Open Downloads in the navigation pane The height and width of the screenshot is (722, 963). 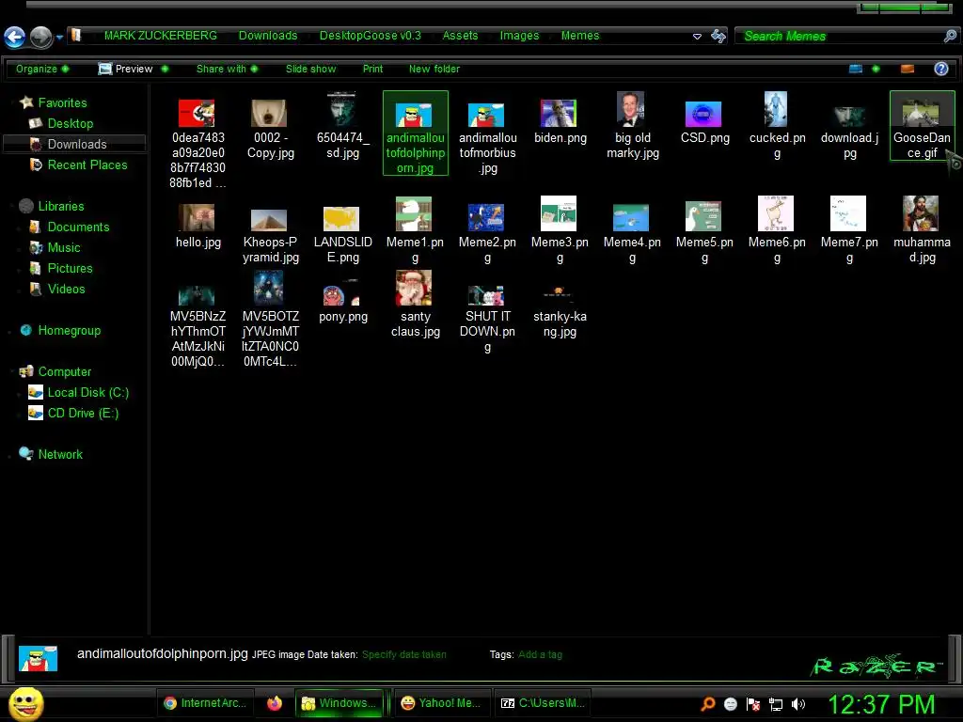[x=77, y=144]
